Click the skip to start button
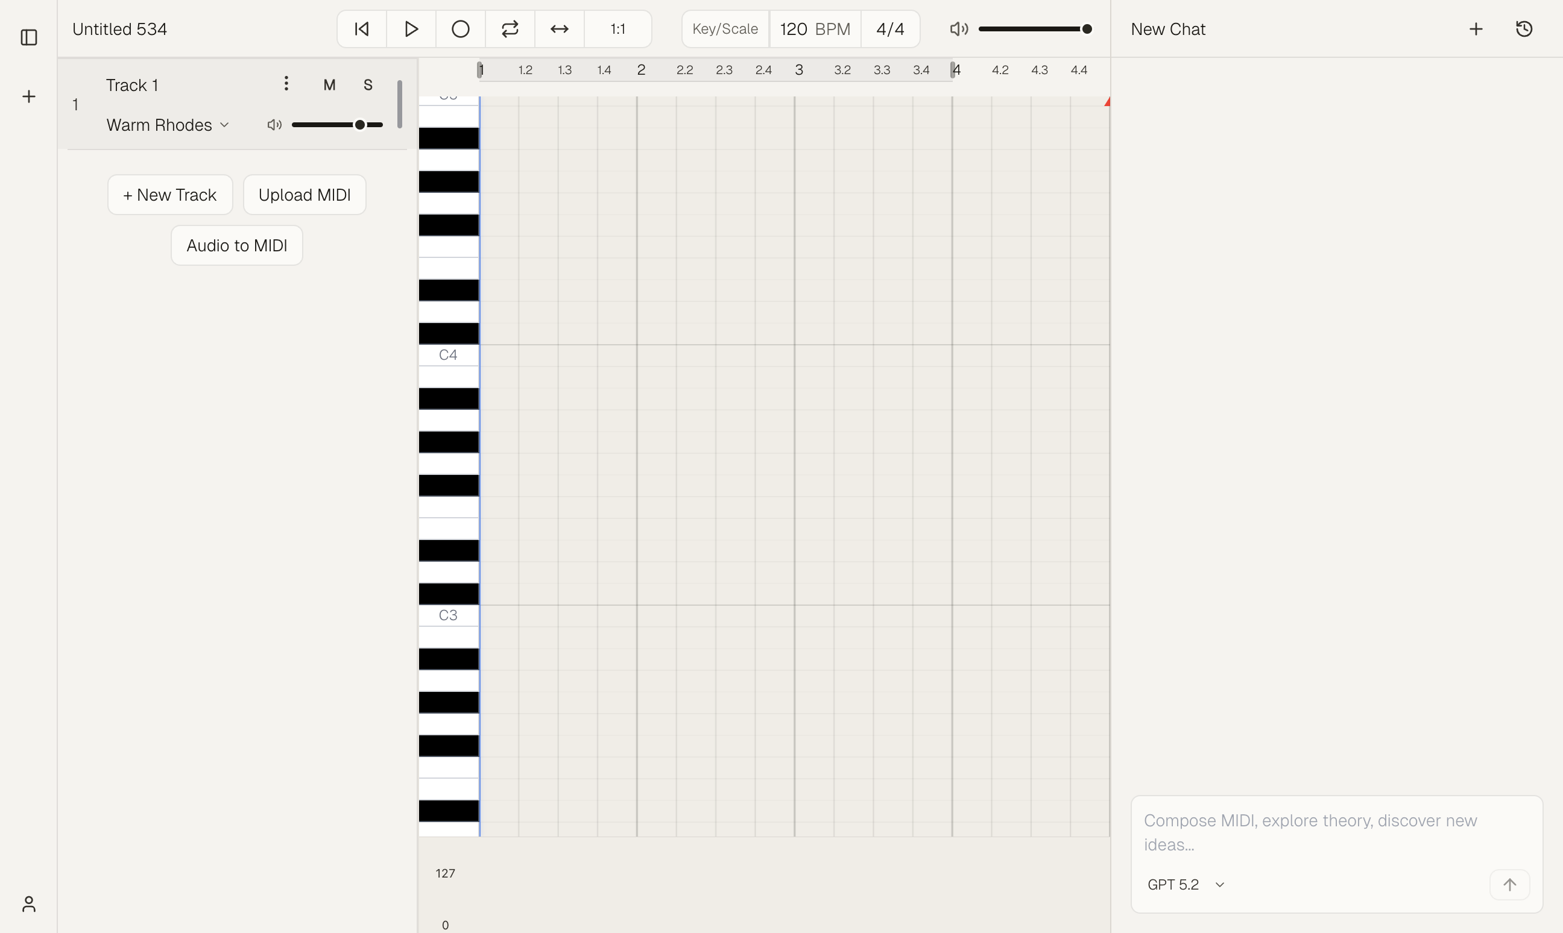The height and width of the screenshot is (933, 1563). pos(362,29)
